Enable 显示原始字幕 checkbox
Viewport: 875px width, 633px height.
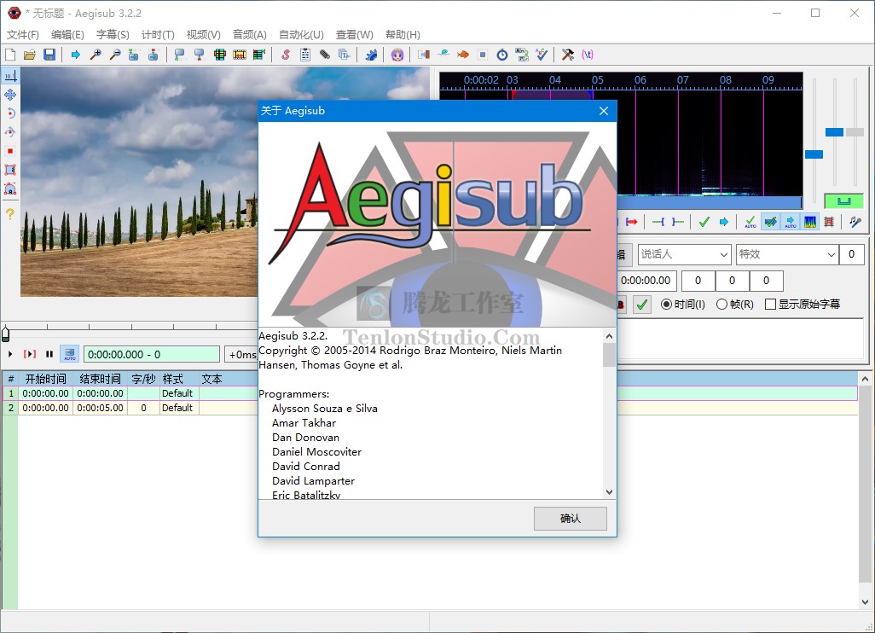tap(803, 305)
